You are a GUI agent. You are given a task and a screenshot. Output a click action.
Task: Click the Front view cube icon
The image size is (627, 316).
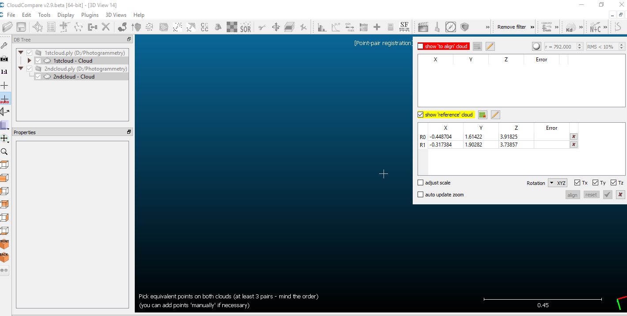[4, 244]
